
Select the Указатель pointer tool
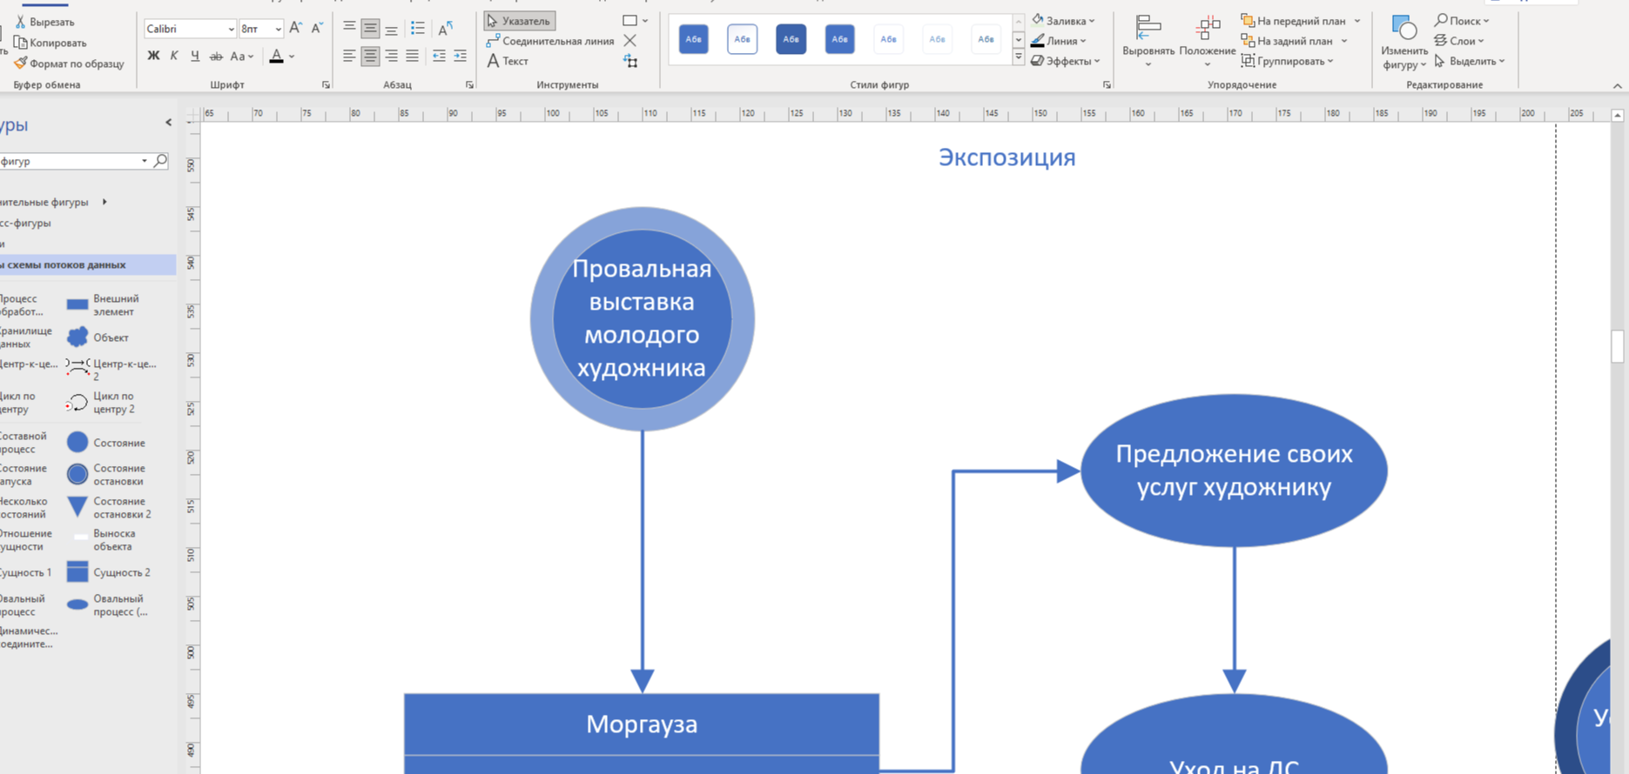point(519,21)
